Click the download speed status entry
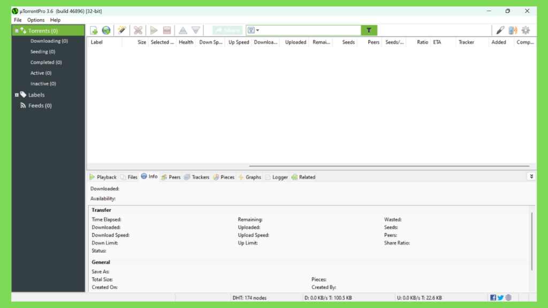The image size is (548, 308). 328,298
